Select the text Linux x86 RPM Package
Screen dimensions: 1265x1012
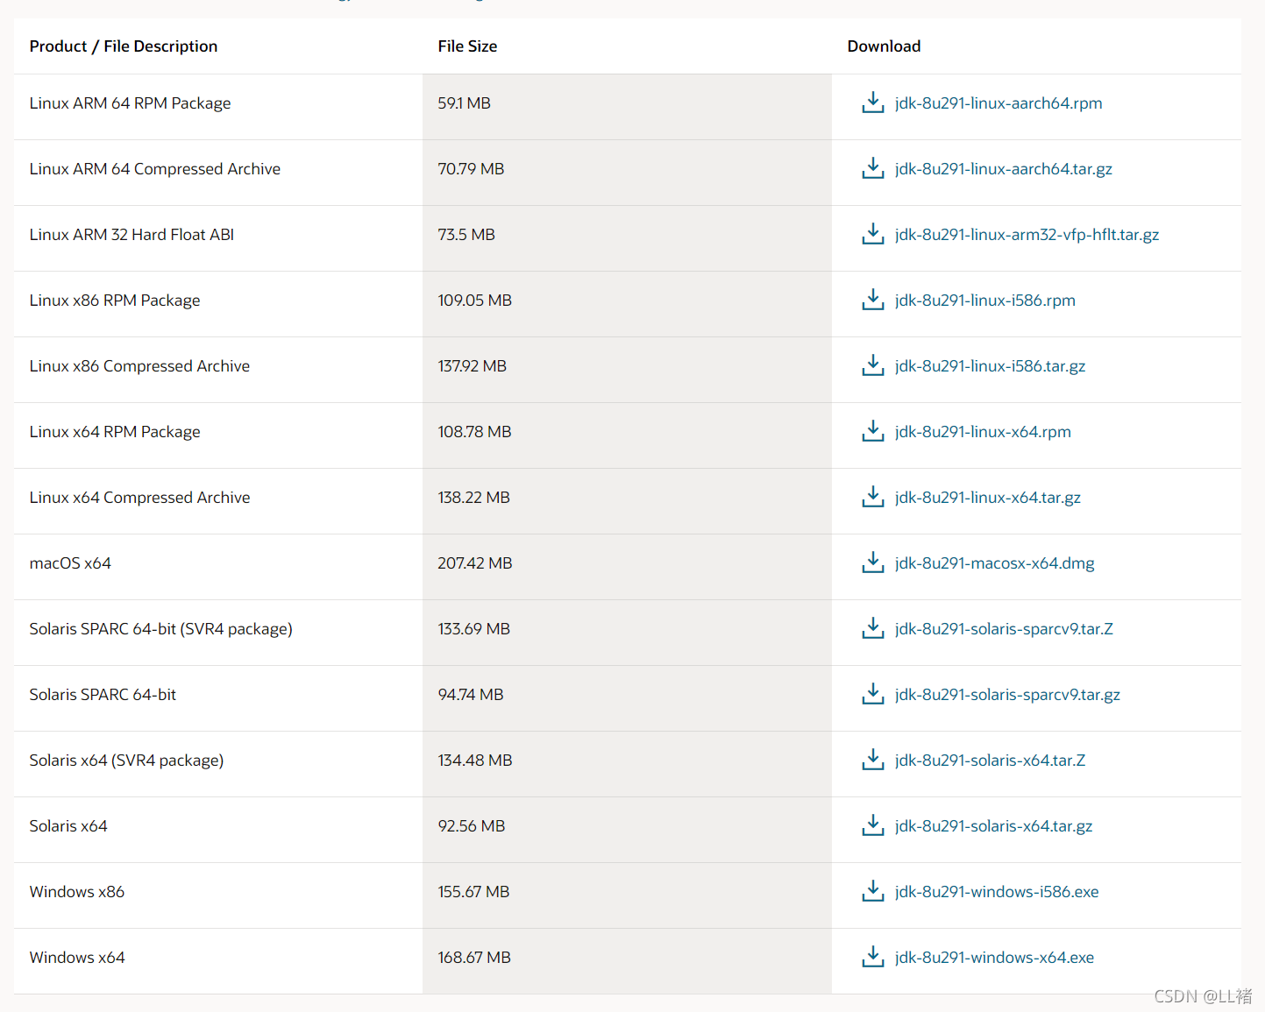[x=115, y=301]
